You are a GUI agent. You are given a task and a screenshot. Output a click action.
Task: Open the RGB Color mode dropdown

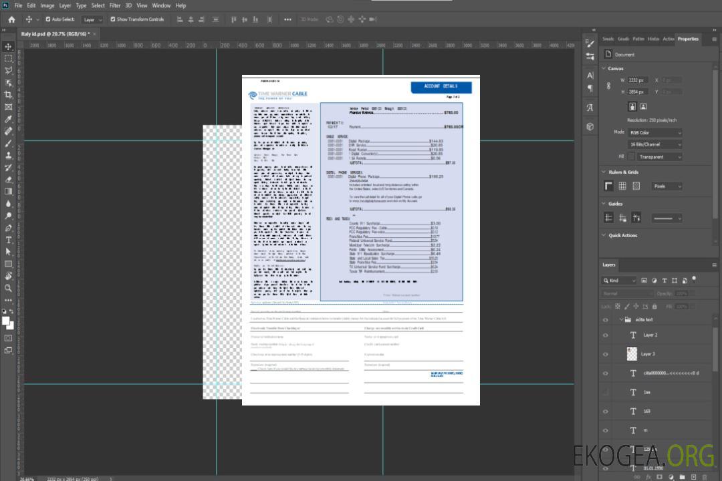pyautogui.click(x=654, y=132)
